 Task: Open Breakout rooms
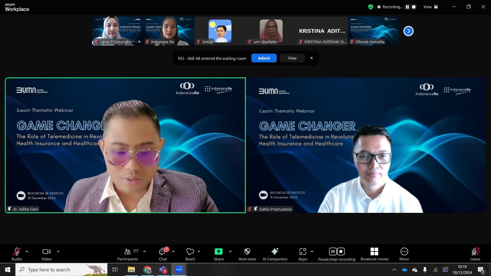[374, 254]
